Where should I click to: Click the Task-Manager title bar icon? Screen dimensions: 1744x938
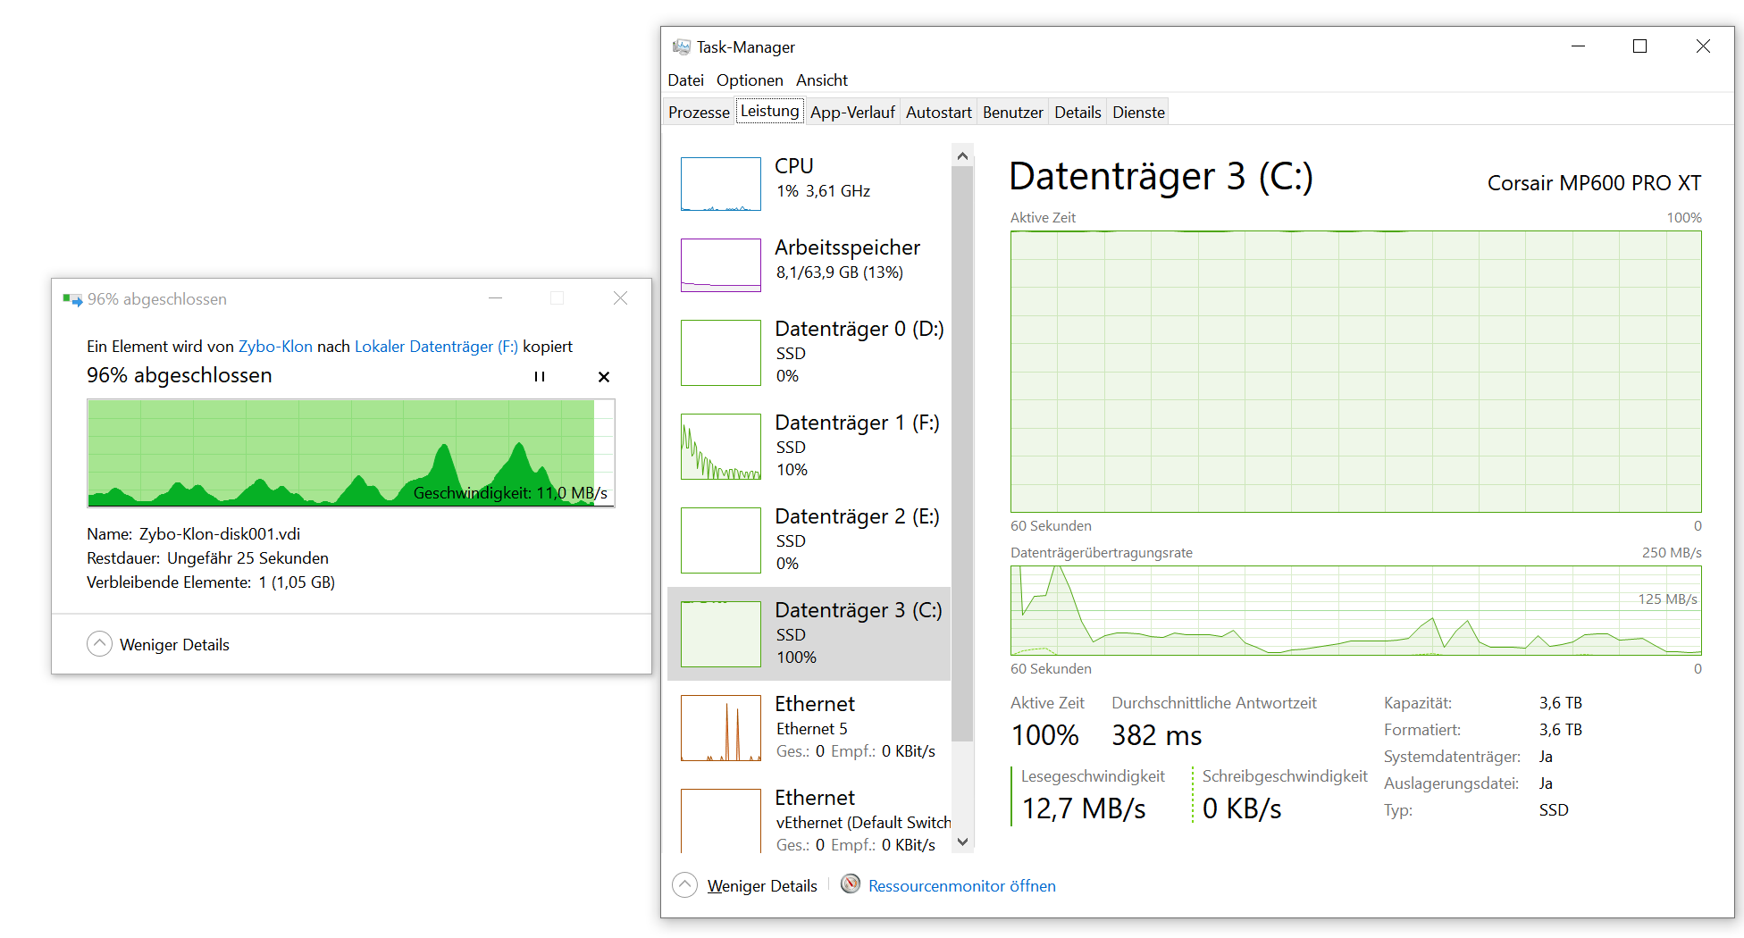682,46
